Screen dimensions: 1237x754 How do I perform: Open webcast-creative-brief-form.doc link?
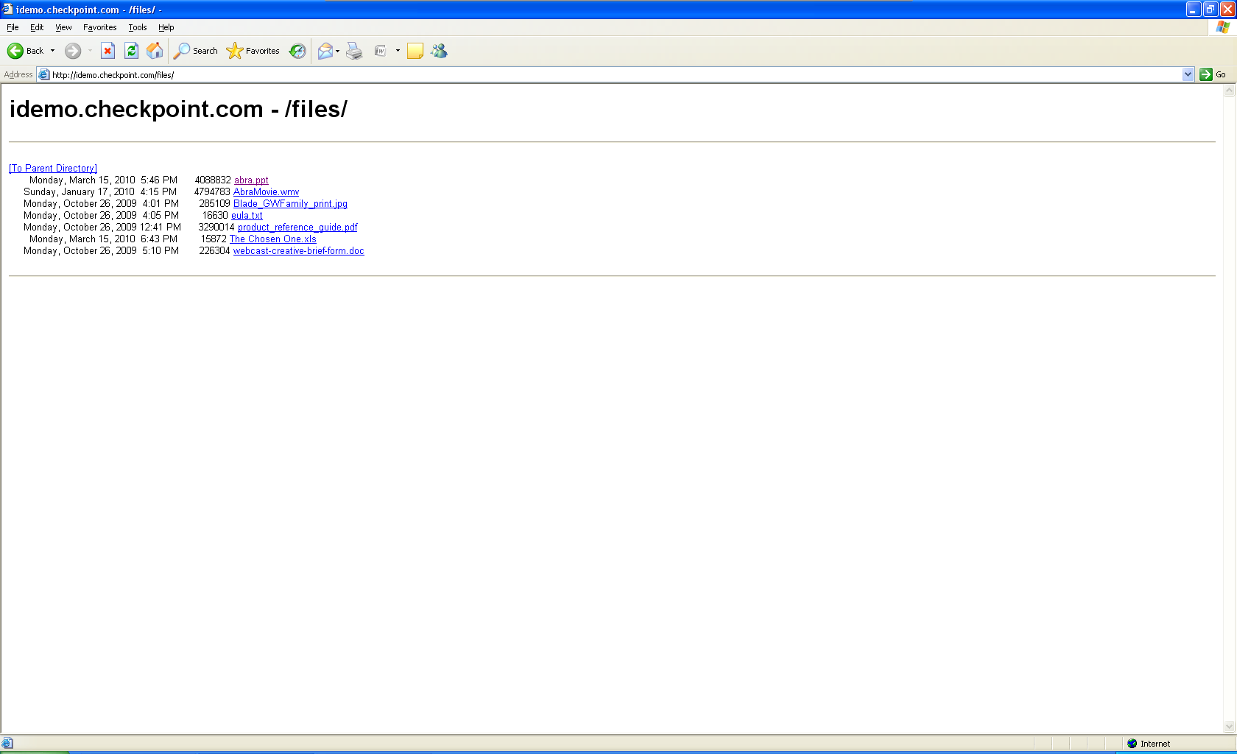pos(299,251)
